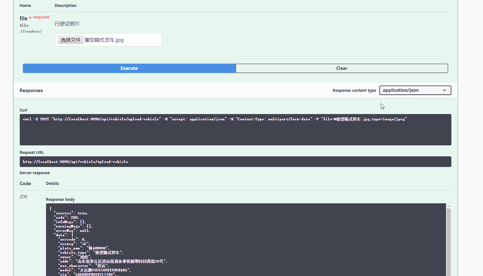
Task: Click the Request URL text block
Action: (75, 162)
